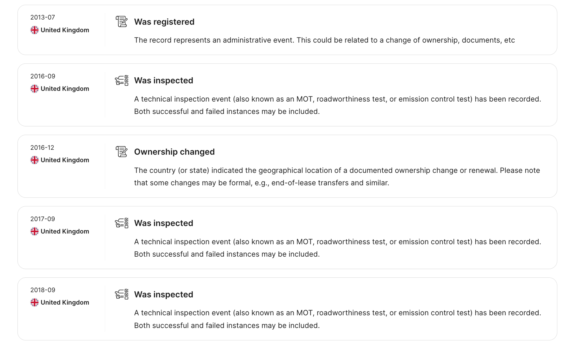Click the 2016-12 date label
571x346 pixels.
pyautogui.click(x=42, y=147)
